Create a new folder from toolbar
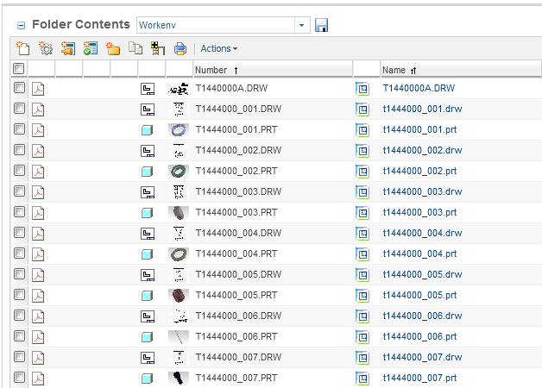The height and width of the screenshot is (388, 542). [x=113, y=48]
